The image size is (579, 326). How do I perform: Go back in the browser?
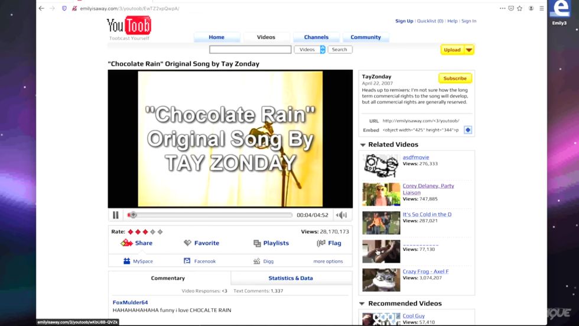point(41,8)
